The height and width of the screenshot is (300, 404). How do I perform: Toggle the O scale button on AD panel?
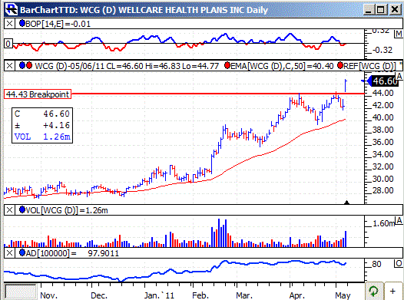(399, 263)
